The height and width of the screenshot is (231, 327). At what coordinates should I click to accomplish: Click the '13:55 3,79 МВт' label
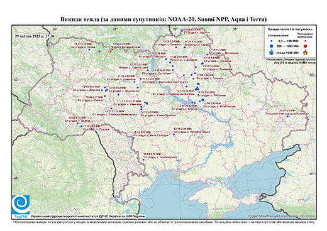click(152, 154)
